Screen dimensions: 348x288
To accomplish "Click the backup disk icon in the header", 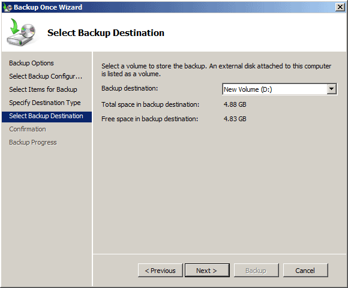I will (22, 32).
